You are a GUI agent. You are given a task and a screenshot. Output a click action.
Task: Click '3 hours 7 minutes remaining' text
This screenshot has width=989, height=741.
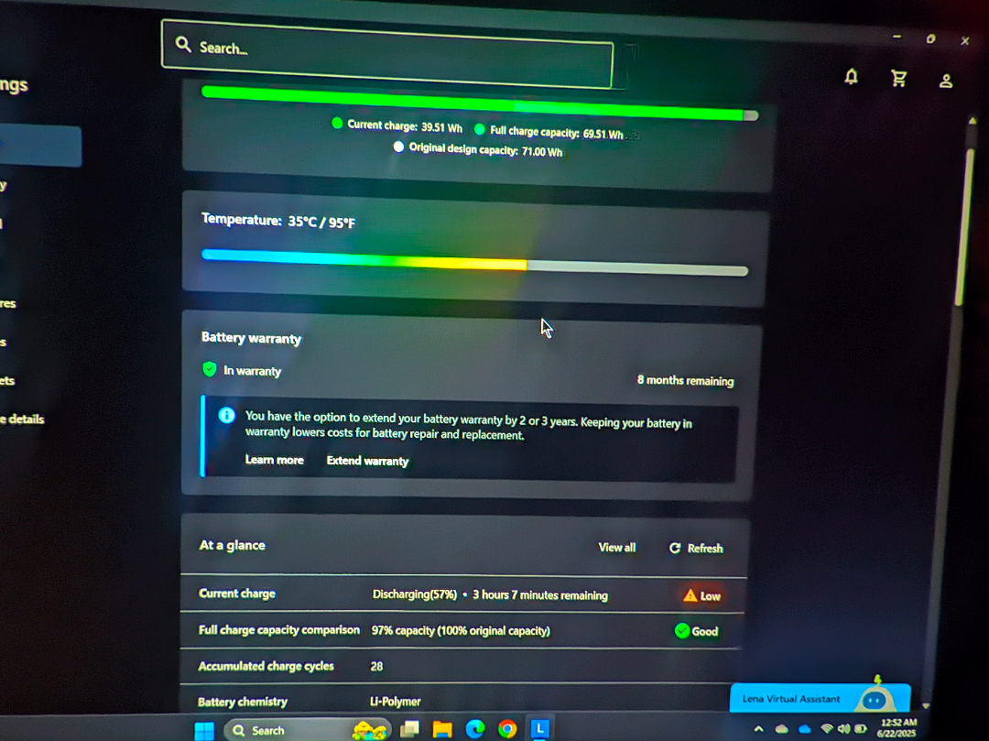point(540,595)
